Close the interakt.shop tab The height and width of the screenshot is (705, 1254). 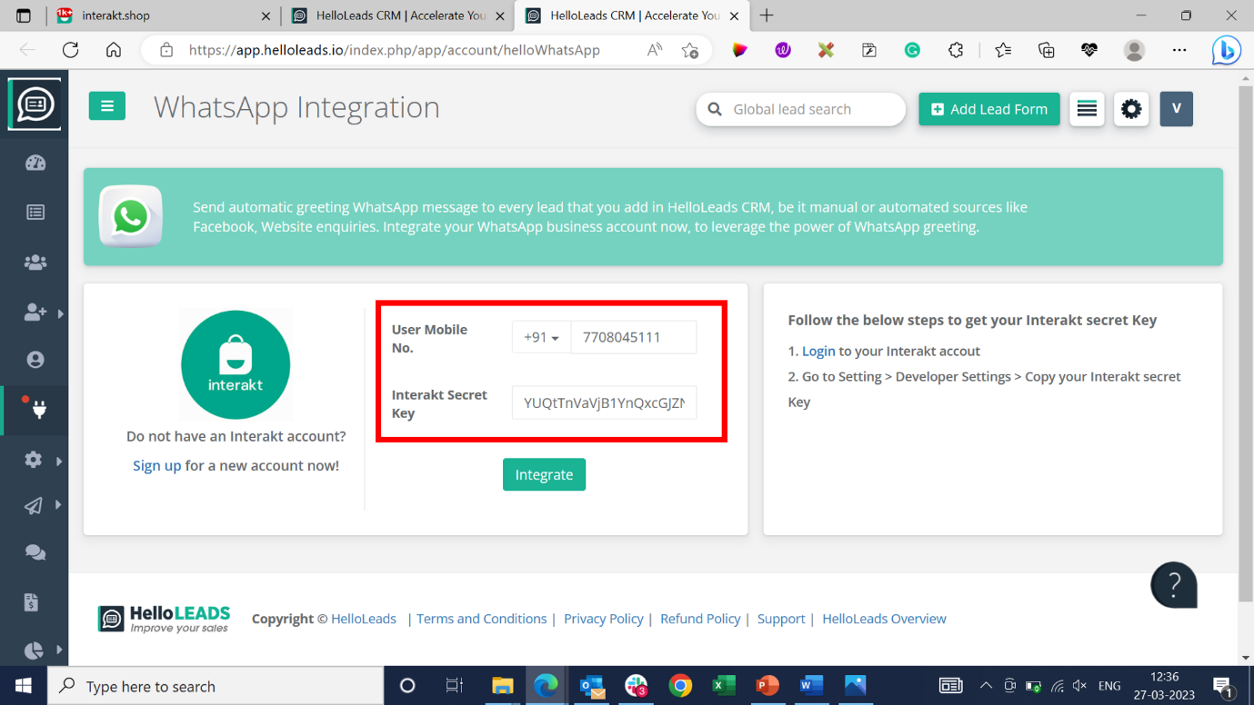point(266,15)
